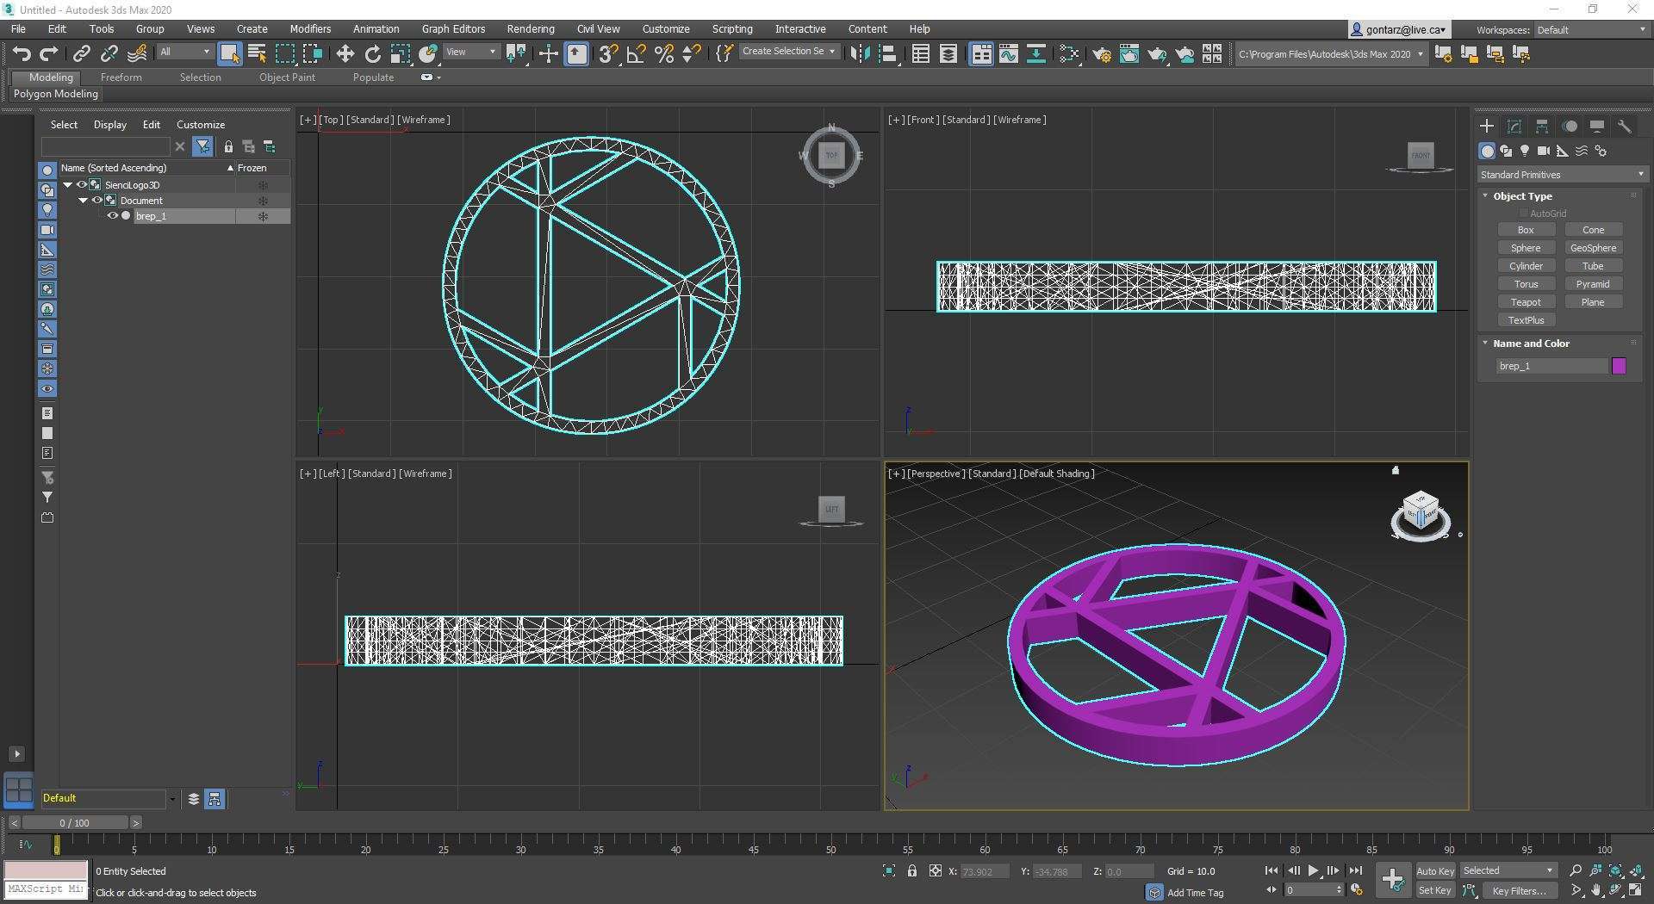Open Select by Name list icon
Viewport: 1654px width, 904px height.
click(x=257, y=54)
